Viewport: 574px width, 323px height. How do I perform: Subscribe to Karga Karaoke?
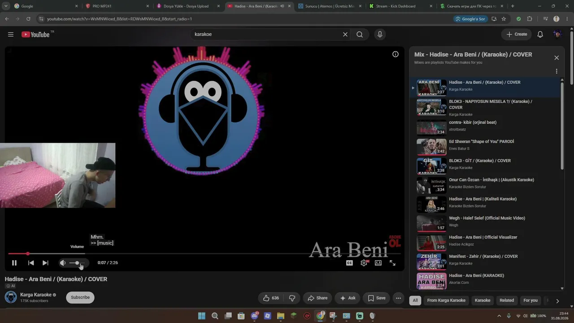80,297
